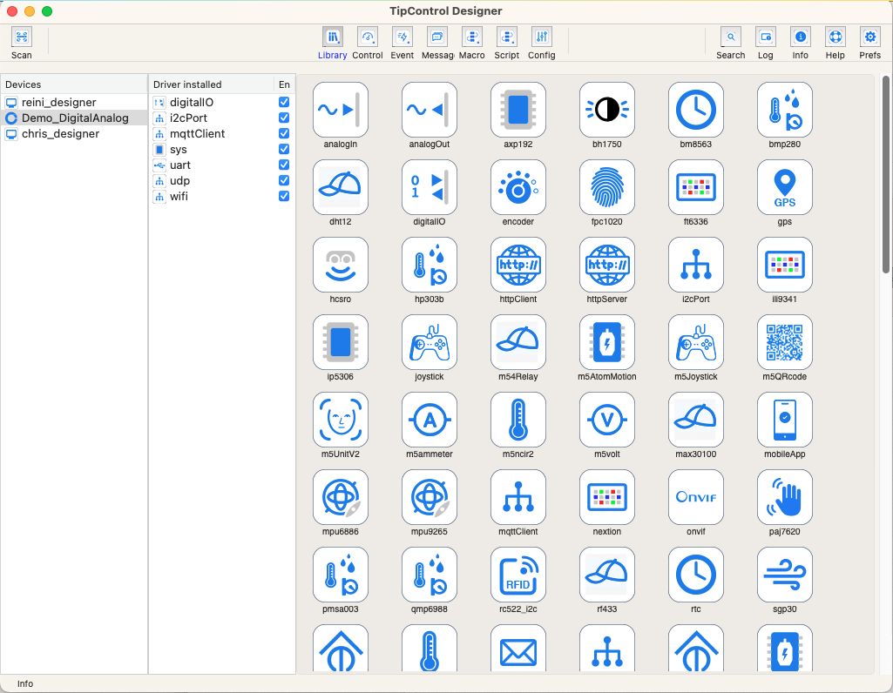Select the reini_designer device
Image resolution: width=893 pixels, height=693 pixels.
pos(59,103)
